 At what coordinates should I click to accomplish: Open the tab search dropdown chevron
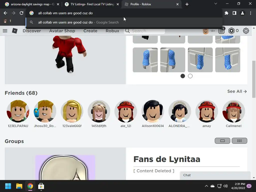[216, 3]
